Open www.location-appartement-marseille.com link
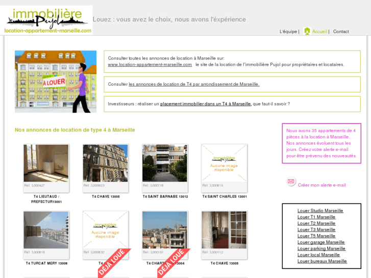Viewport: 371px width, 278px height. (150, 65)
